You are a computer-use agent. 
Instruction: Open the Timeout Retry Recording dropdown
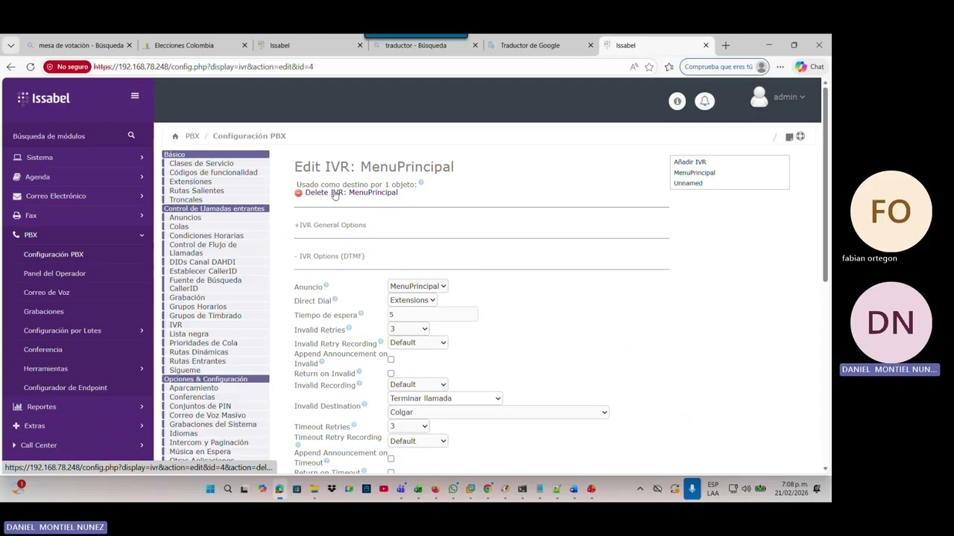[x=417, y=441]
